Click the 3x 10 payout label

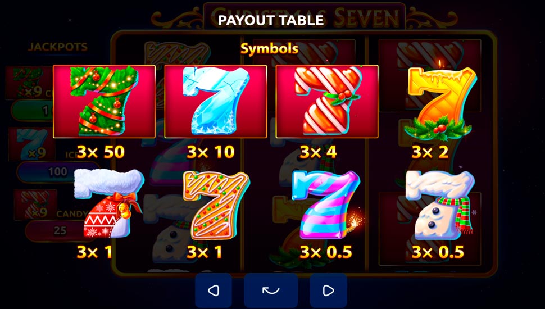click(x=211, y=152)
